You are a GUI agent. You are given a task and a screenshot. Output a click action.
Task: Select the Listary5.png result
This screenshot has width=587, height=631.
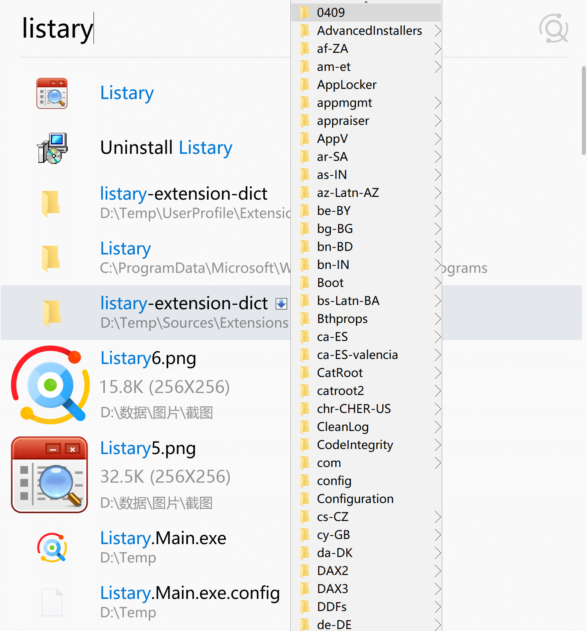tap(146, 475)
